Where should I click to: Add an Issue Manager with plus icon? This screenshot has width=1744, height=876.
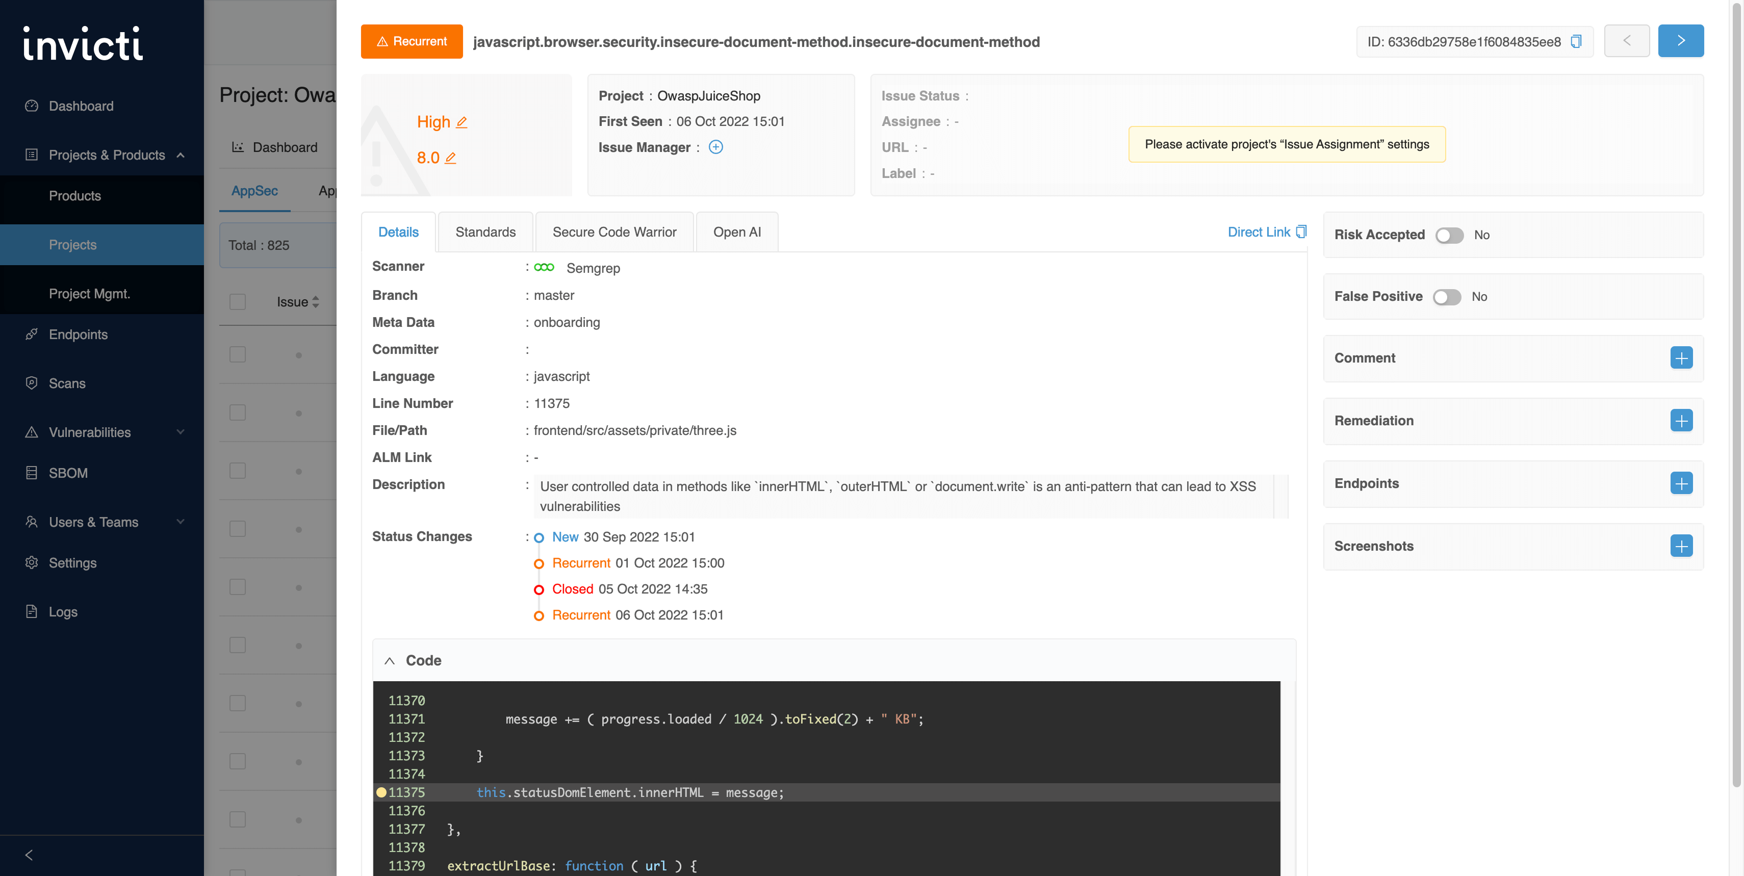(715, 147)
